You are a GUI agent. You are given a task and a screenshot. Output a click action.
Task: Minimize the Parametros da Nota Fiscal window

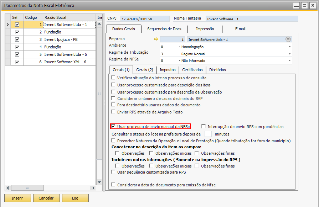[x=297, y=5]
